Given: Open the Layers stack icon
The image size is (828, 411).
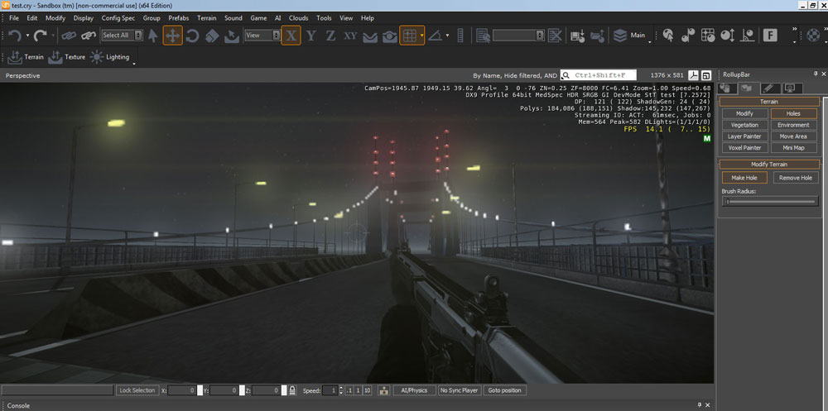Looking at the screenshot, I should tap(620, 36).
